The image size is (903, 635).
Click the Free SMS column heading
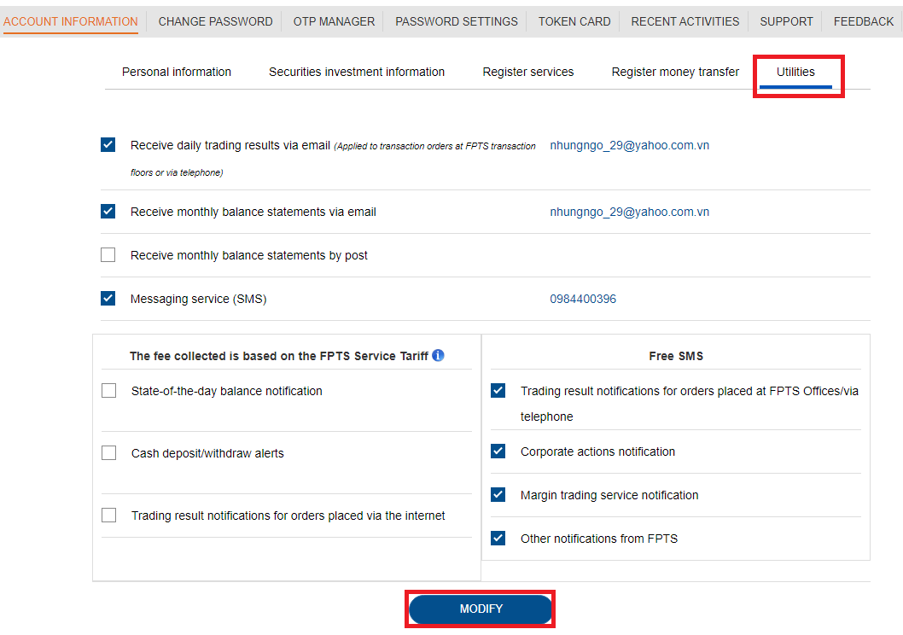pyautogui.click(x=675, y=356)
